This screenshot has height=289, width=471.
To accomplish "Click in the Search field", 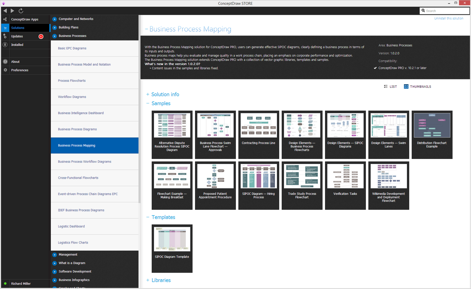I will coord(445,11).
